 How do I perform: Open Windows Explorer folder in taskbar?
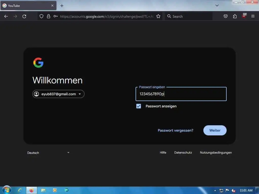(x=43, y=190)
